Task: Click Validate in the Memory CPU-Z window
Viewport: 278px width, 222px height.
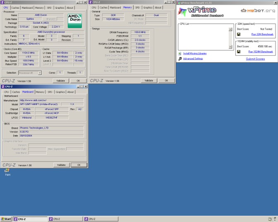Action: [149, 81]
